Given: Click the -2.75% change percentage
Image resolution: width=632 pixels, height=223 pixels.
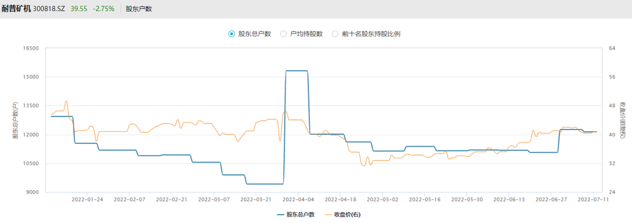Looking at the screenshot, I should 104,8.
